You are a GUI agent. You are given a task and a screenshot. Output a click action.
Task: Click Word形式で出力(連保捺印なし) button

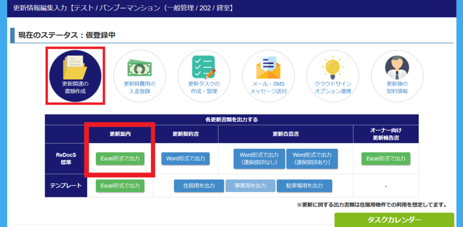[x=259, y=158]
